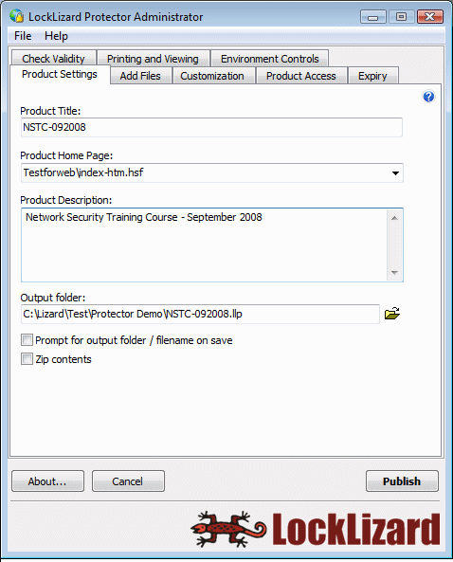Expand the Product Home Page dropdown
Screen dimensions: 453x562
click(x=395, y=173)
